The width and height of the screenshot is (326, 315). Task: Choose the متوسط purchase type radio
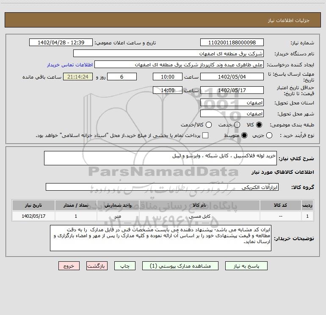244,135
